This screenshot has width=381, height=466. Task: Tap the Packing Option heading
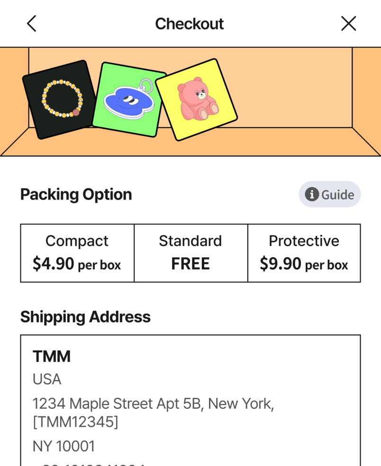coord(76,194)
